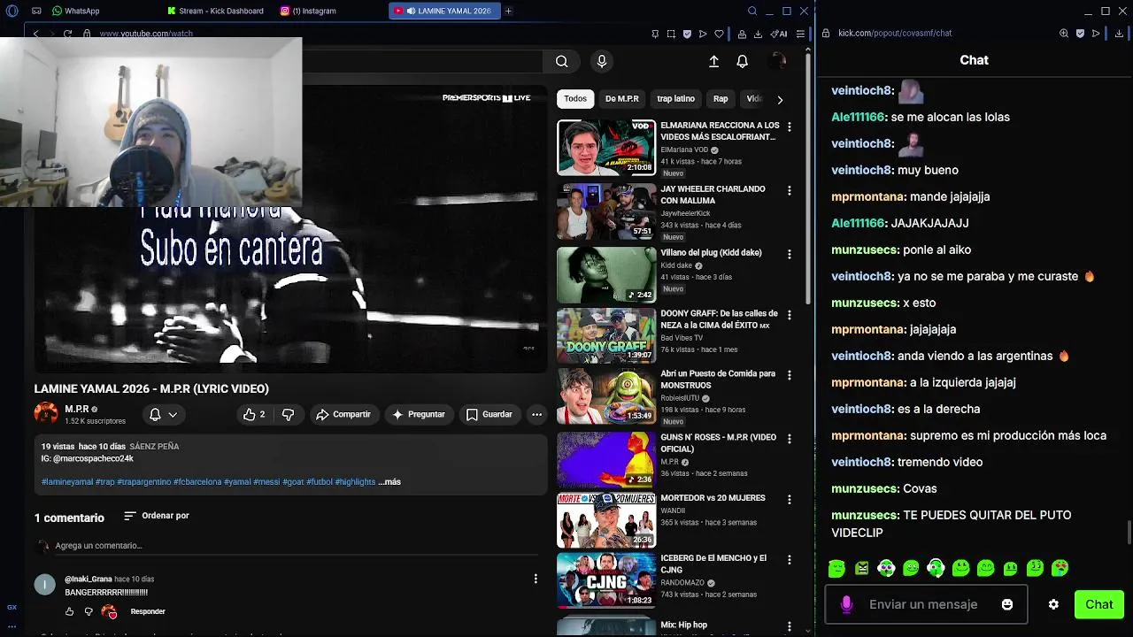1133x637 pixels.
Task: Open options menu for DOONY GRAFF video
Action: coord(790,314)
